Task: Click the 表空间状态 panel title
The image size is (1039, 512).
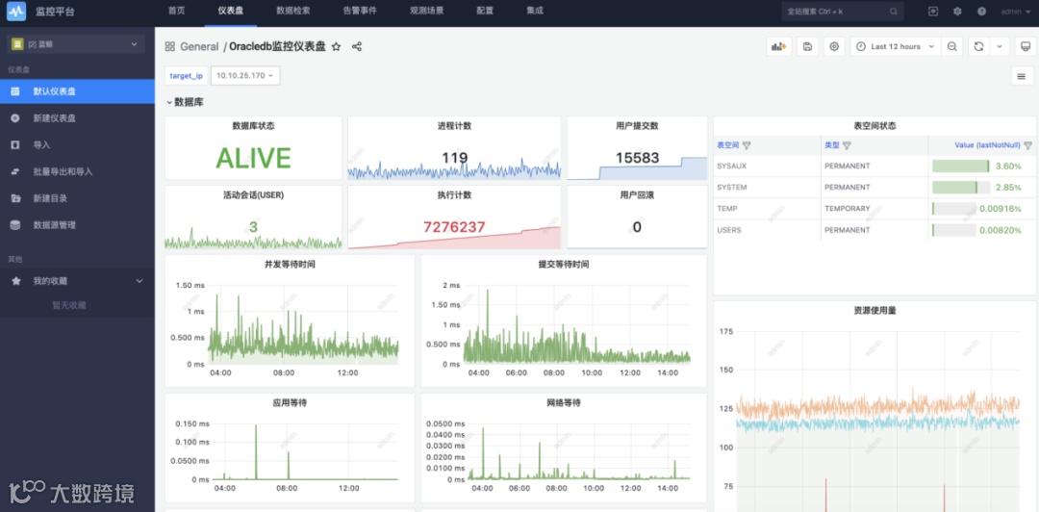Action: pos(875,125)
